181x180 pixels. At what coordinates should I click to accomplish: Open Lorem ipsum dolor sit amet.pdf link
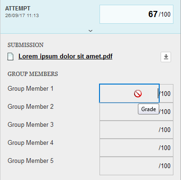[65, 57]
